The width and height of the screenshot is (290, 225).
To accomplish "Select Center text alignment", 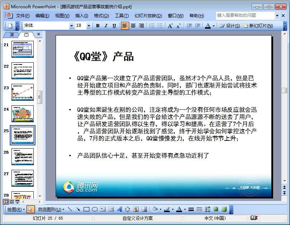I will tap(133, 26).
